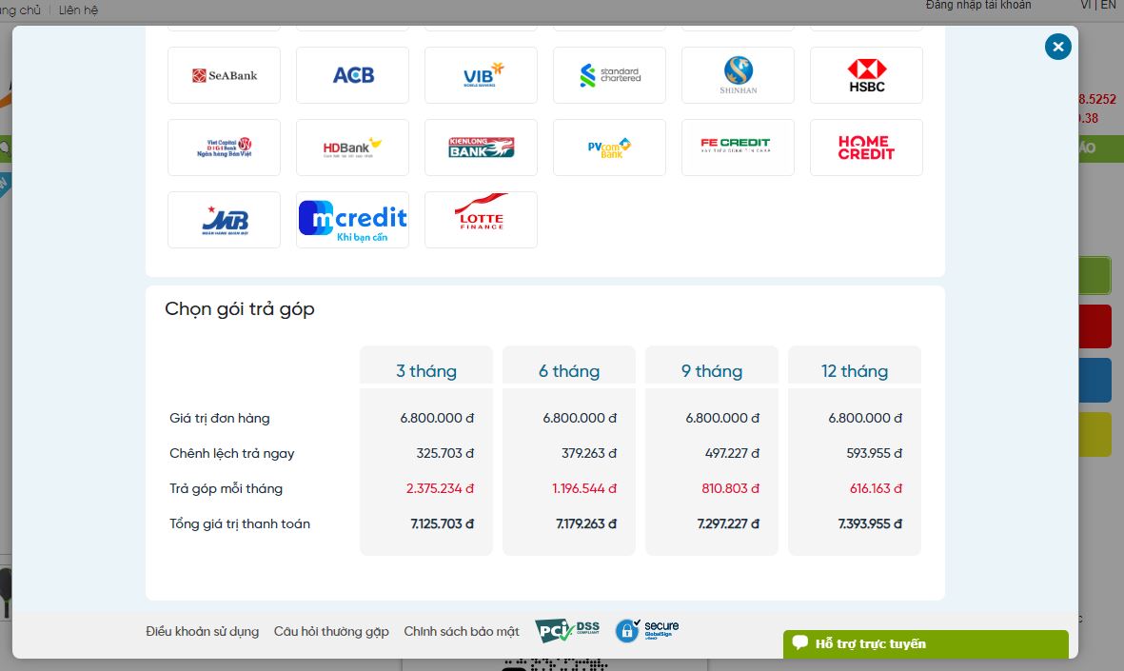Viewport: 1124px width, 671px height.
Task: Click difference value 497.227 đ
Action: 732,453
